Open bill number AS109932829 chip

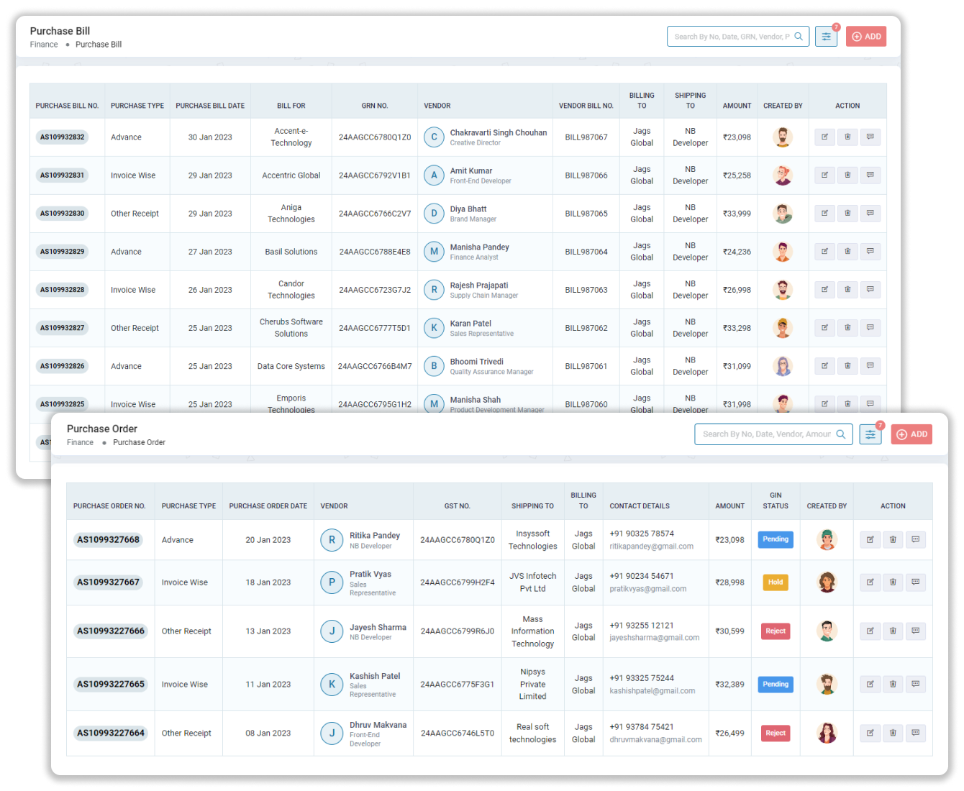[x=63, y=252]
